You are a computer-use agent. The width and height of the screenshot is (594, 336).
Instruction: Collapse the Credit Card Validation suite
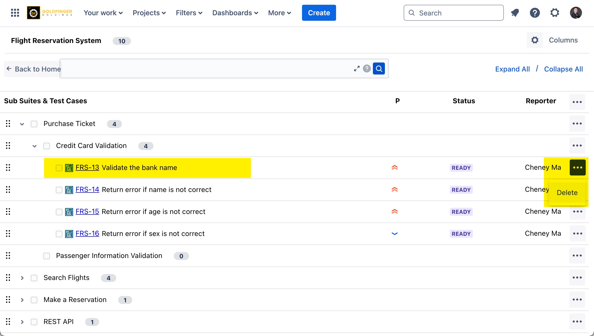pyautogui.click(x=35, y=146)
